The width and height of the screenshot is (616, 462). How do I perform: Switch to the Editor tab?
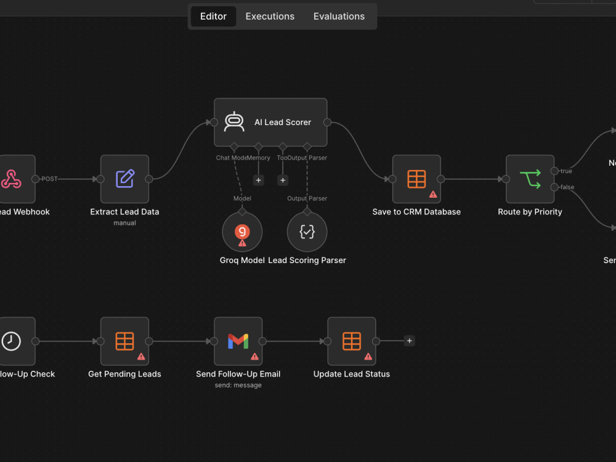pyautogui.click(x=213, y=16)
